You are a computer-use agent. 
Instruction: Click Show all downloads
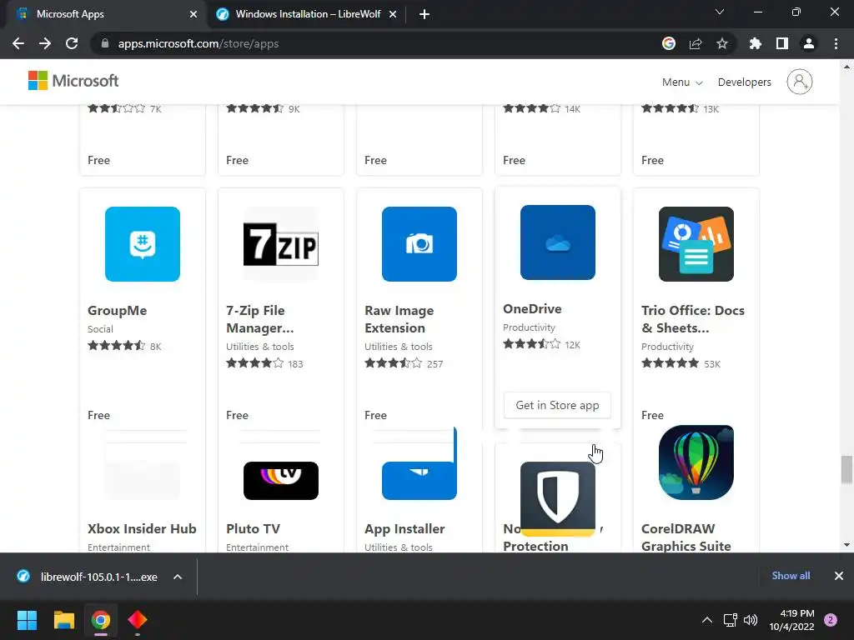point(791,576)
